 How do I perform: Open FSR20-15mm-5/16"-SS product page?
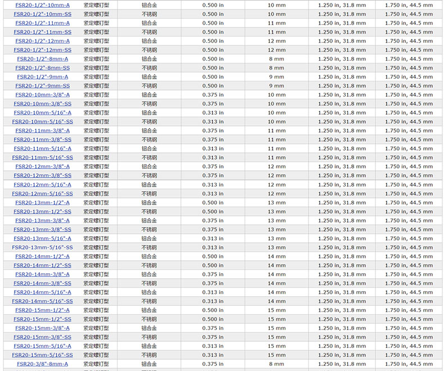42,355
